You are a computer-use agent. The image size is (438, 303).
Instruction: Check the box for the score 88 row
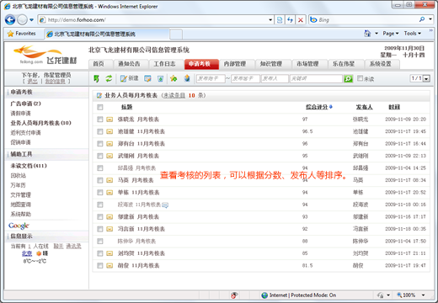click(x=100, y=242)
